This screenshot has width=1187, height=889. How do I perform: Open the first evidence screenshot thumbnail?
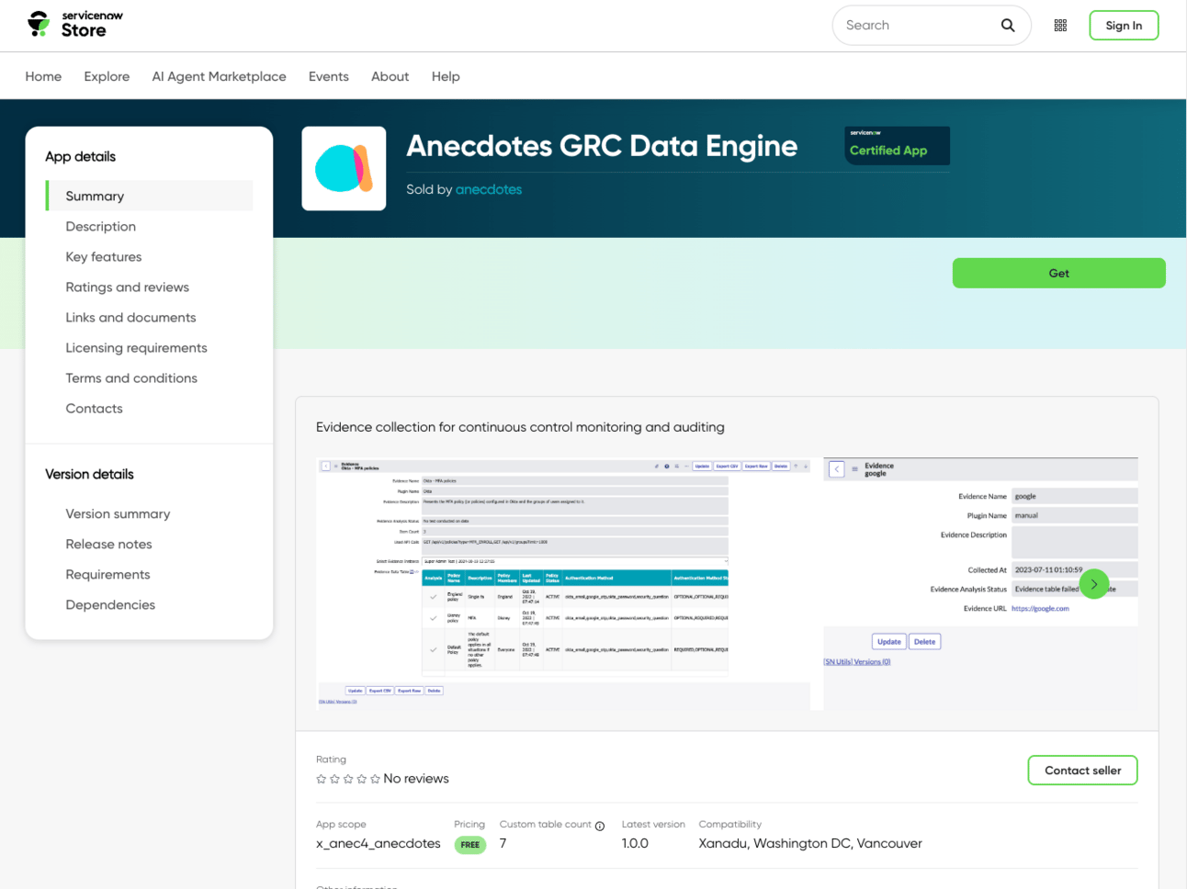point(563,583)
